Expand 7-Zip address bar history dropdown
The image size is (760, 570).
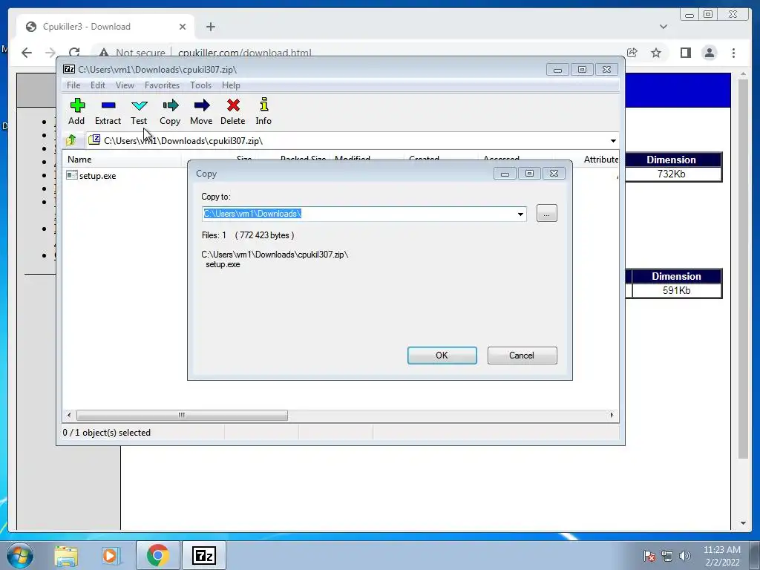[613, 140]
